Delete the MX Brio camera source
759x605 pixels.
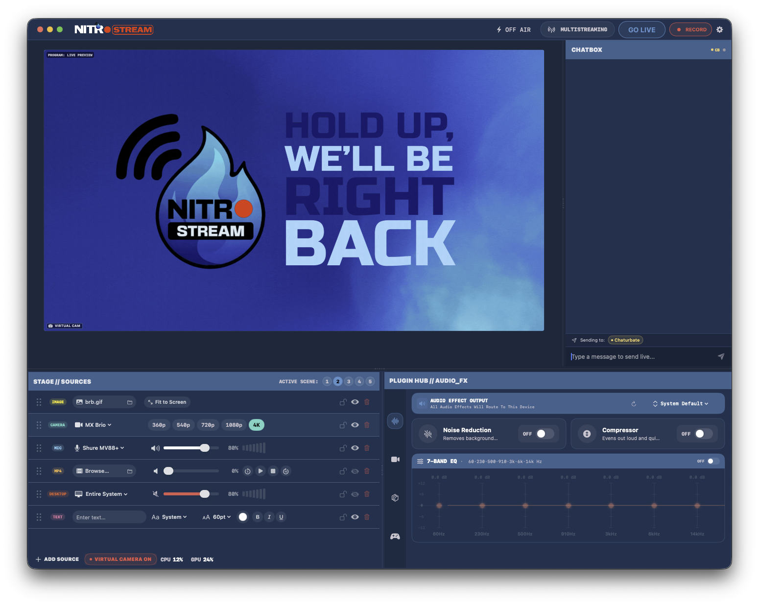click(367, 425)
